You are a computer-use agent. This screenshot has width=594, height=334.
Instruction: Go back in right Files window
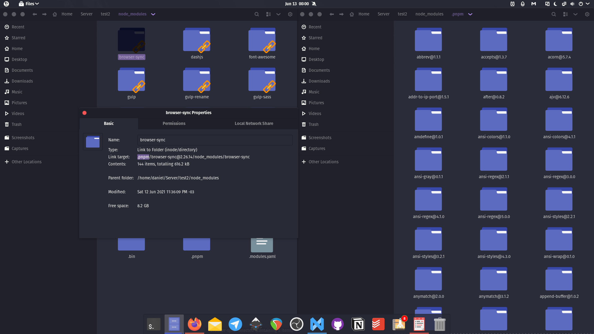click(332, 14)
